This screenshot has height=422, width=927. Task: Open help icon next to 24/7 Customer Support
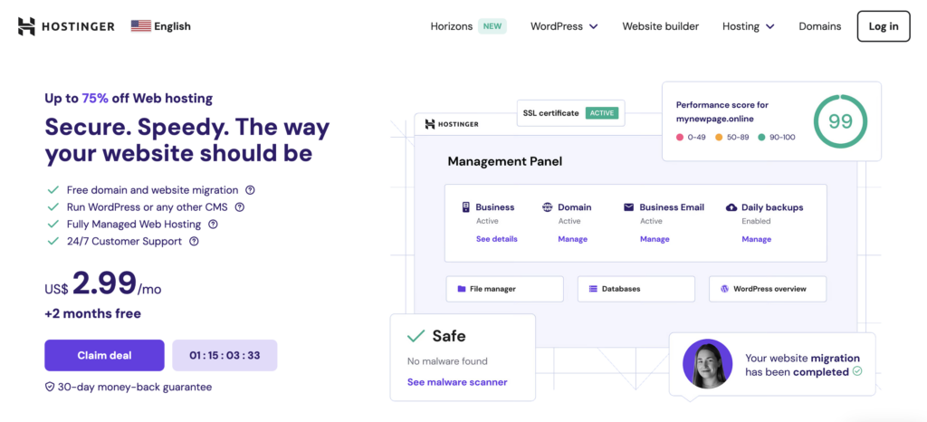[194, 241]
